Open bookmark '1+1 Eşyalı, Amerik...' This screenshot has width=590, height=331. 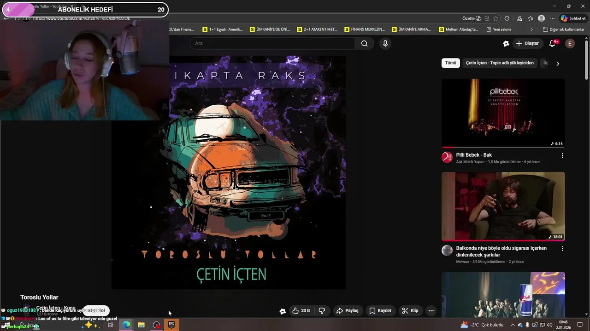(223, 29)
